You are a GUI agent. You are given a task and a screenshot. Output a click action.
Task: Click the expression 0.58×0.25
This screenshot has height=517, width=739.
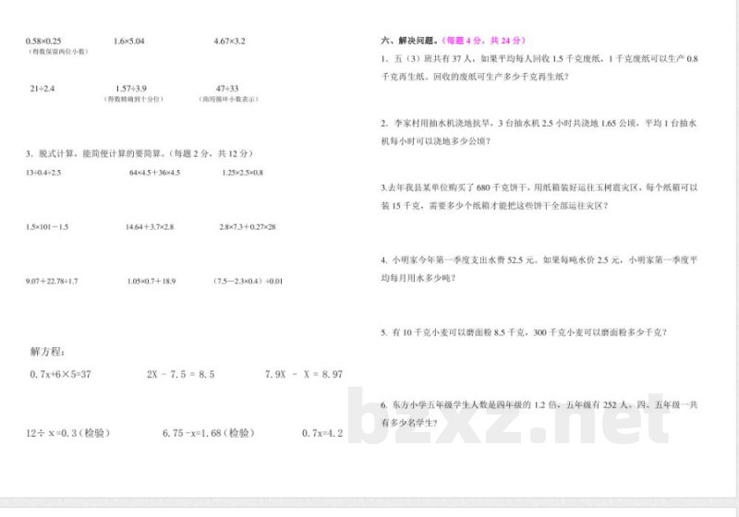(43, 41)
